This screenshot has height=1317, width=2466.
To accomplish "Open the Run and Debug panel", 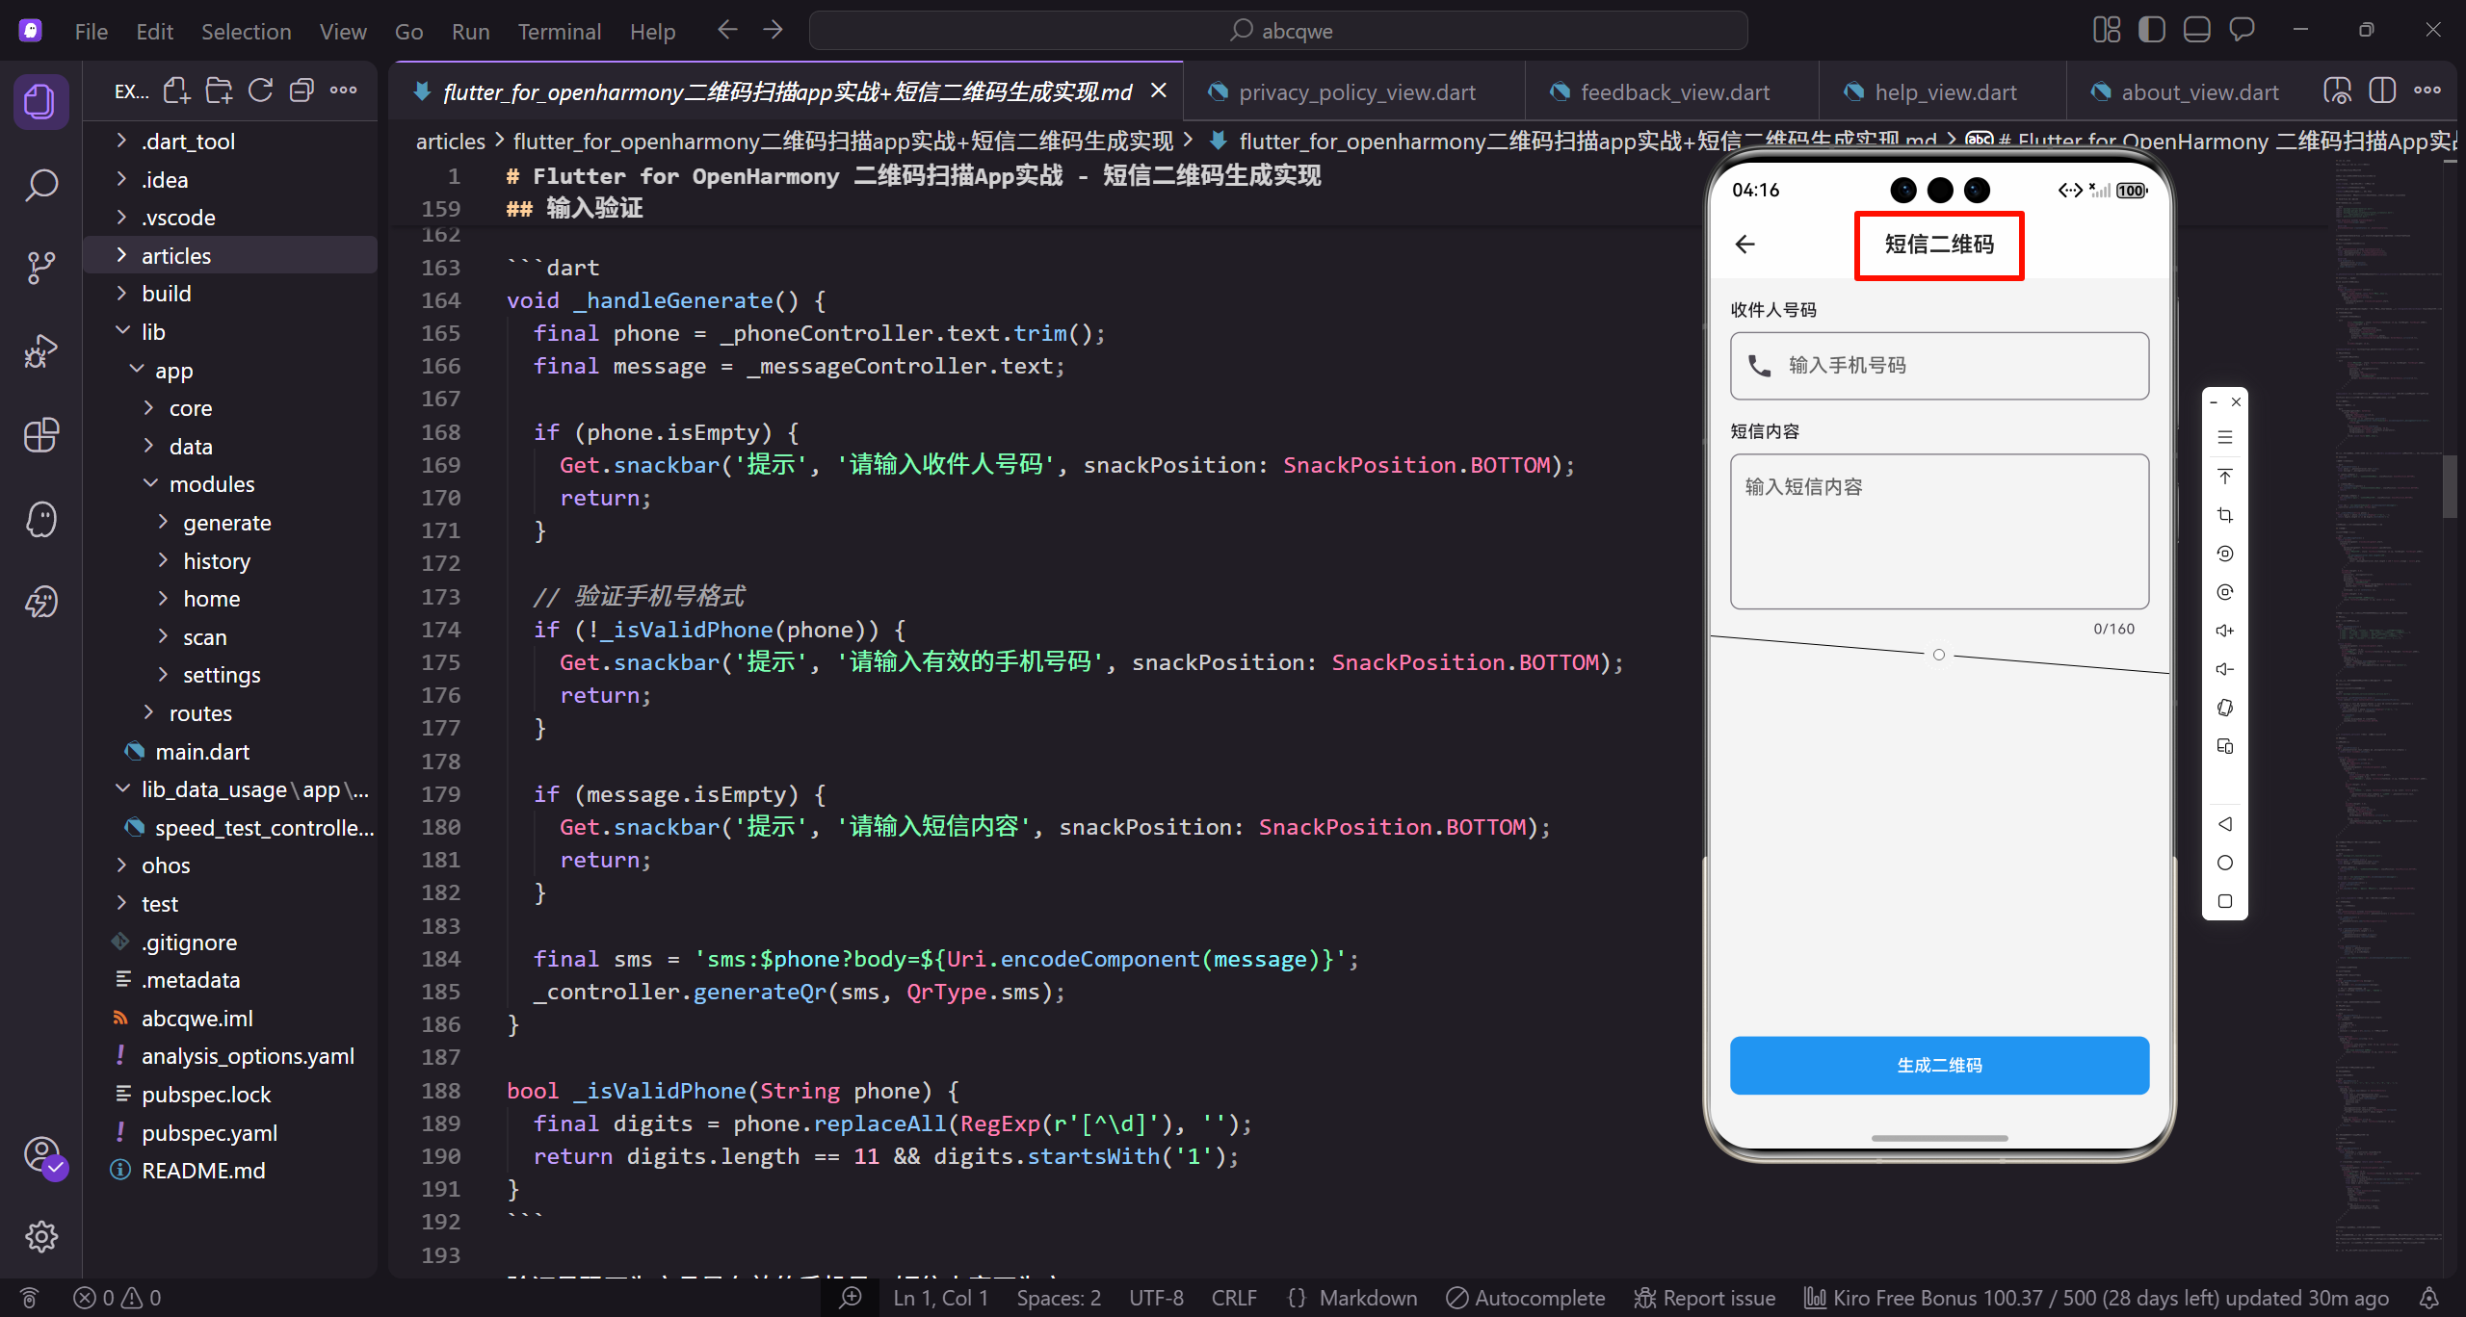I will coord(41,350).
